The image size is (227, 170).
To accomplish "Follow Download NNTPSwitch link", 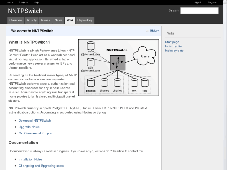I will tap(35, 121).
